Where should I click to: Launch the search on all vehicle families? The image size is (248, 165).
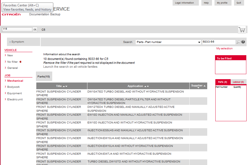[70, 67]
